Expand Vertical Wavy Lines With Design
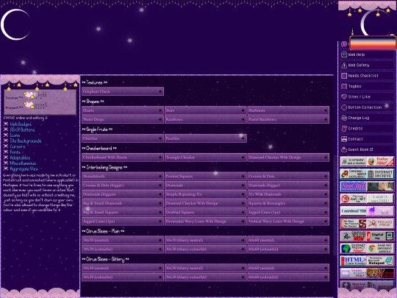The image size is (397, 298). click(288, 221)
